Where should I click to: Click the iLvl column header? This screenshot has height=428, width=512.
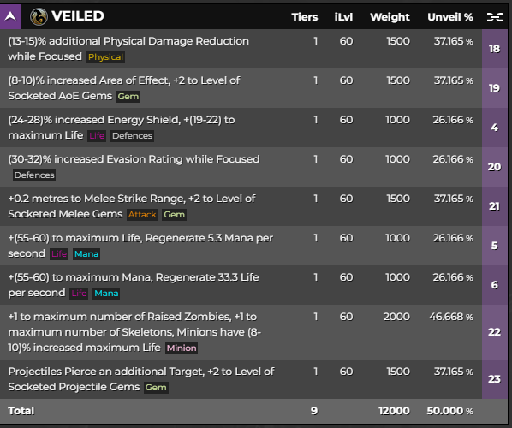pos(343,17)
